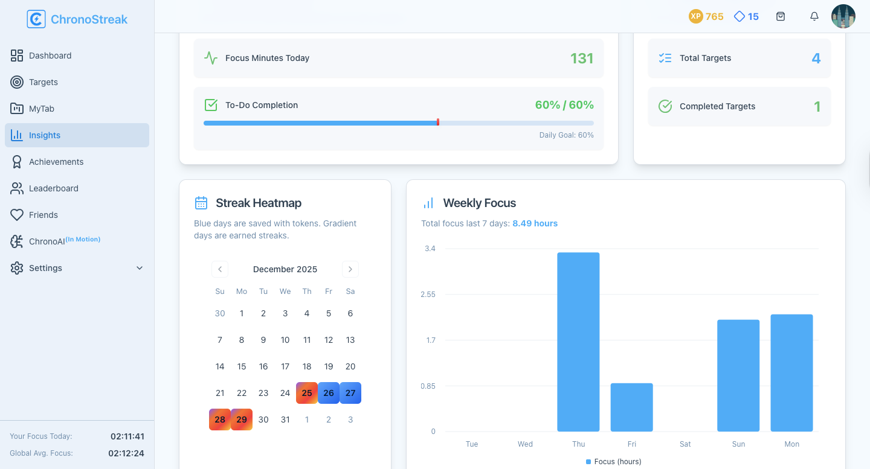Viewport: 870px width, 469px height.
Task: Open the profile avatar picture
Action: (843, 16)
